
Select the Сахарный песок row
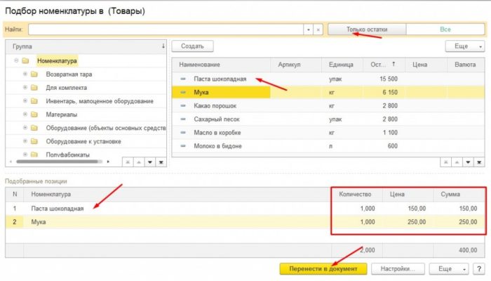point(328,119)
